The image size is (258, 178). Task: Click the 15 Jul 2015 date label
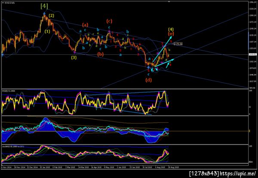(x=148, y=168)
